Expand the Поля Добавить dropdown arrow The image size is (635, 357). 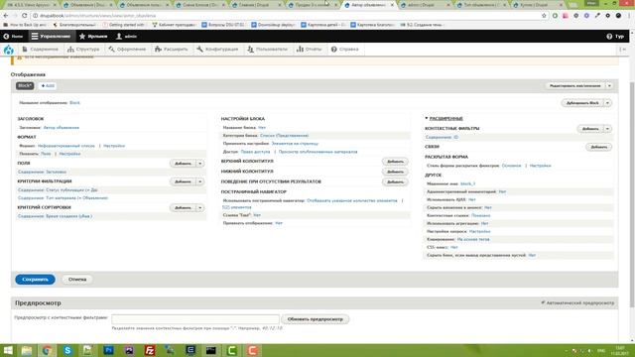200,164
